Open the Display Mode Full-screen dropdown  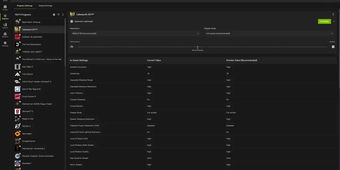click(269, 33)
